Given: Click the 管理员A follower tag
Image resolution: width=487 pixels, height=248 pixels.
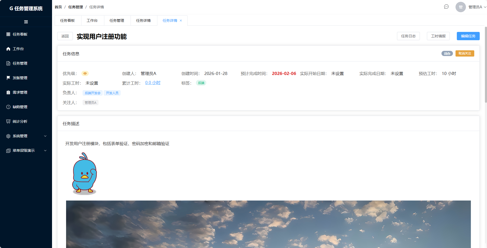Looking at the screenshot, I should pos(91,102).
